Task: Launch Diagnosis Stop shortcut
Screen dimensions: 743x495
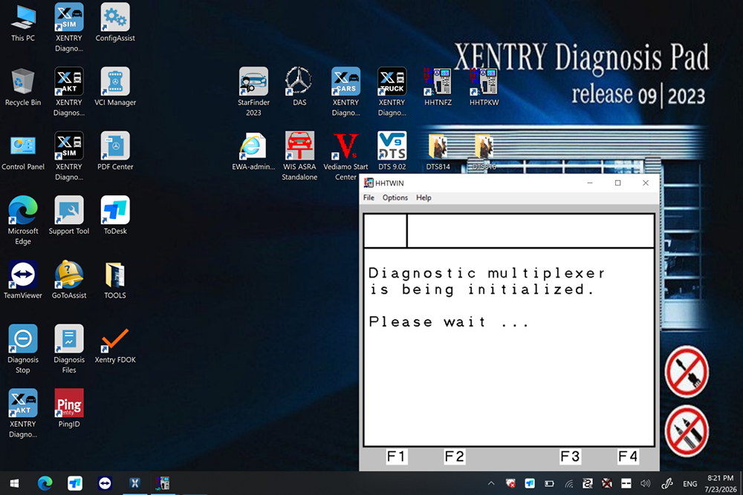Action: point(23,350)
